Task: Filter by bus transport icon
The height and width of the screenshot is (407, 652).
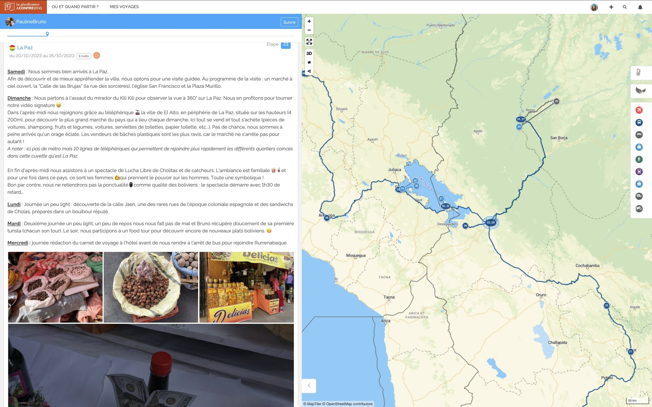Action: (x=639, y=122)
